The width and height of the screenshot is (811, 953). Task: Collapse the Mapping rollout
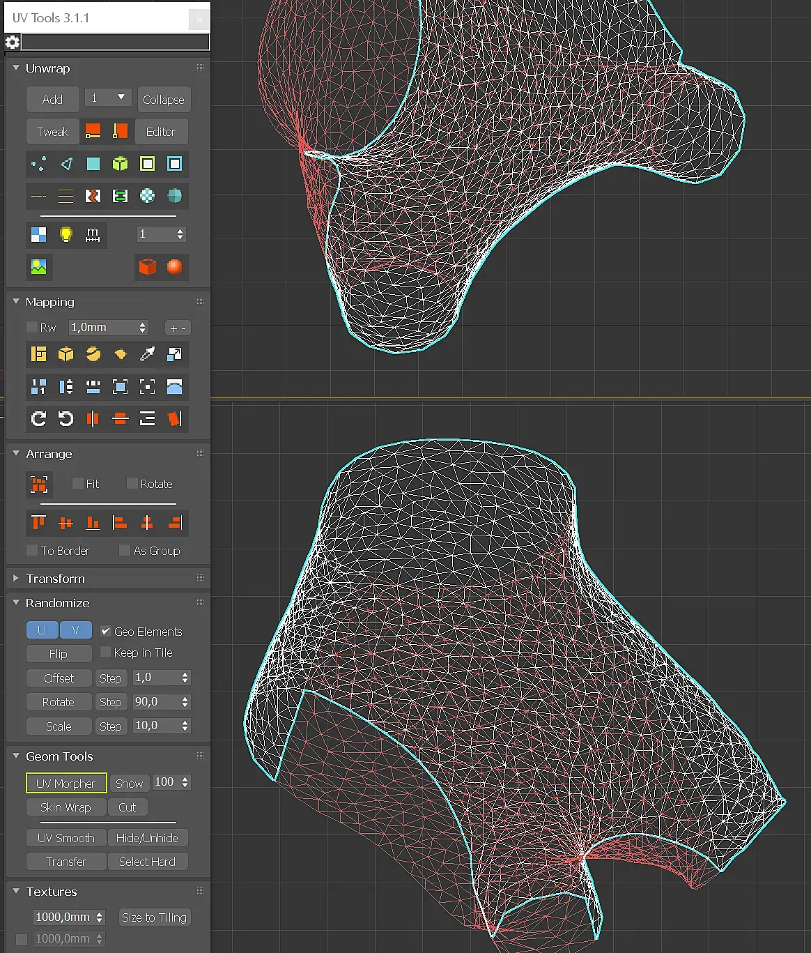[x=16, y=301]
